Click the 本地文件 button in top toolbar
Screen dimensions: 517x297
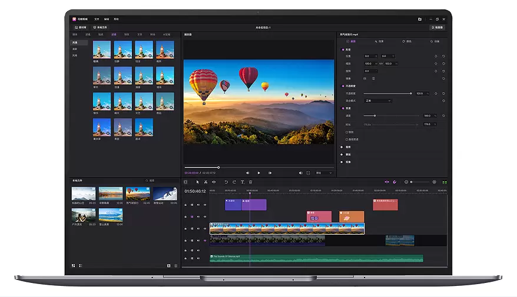coord(101,27)
